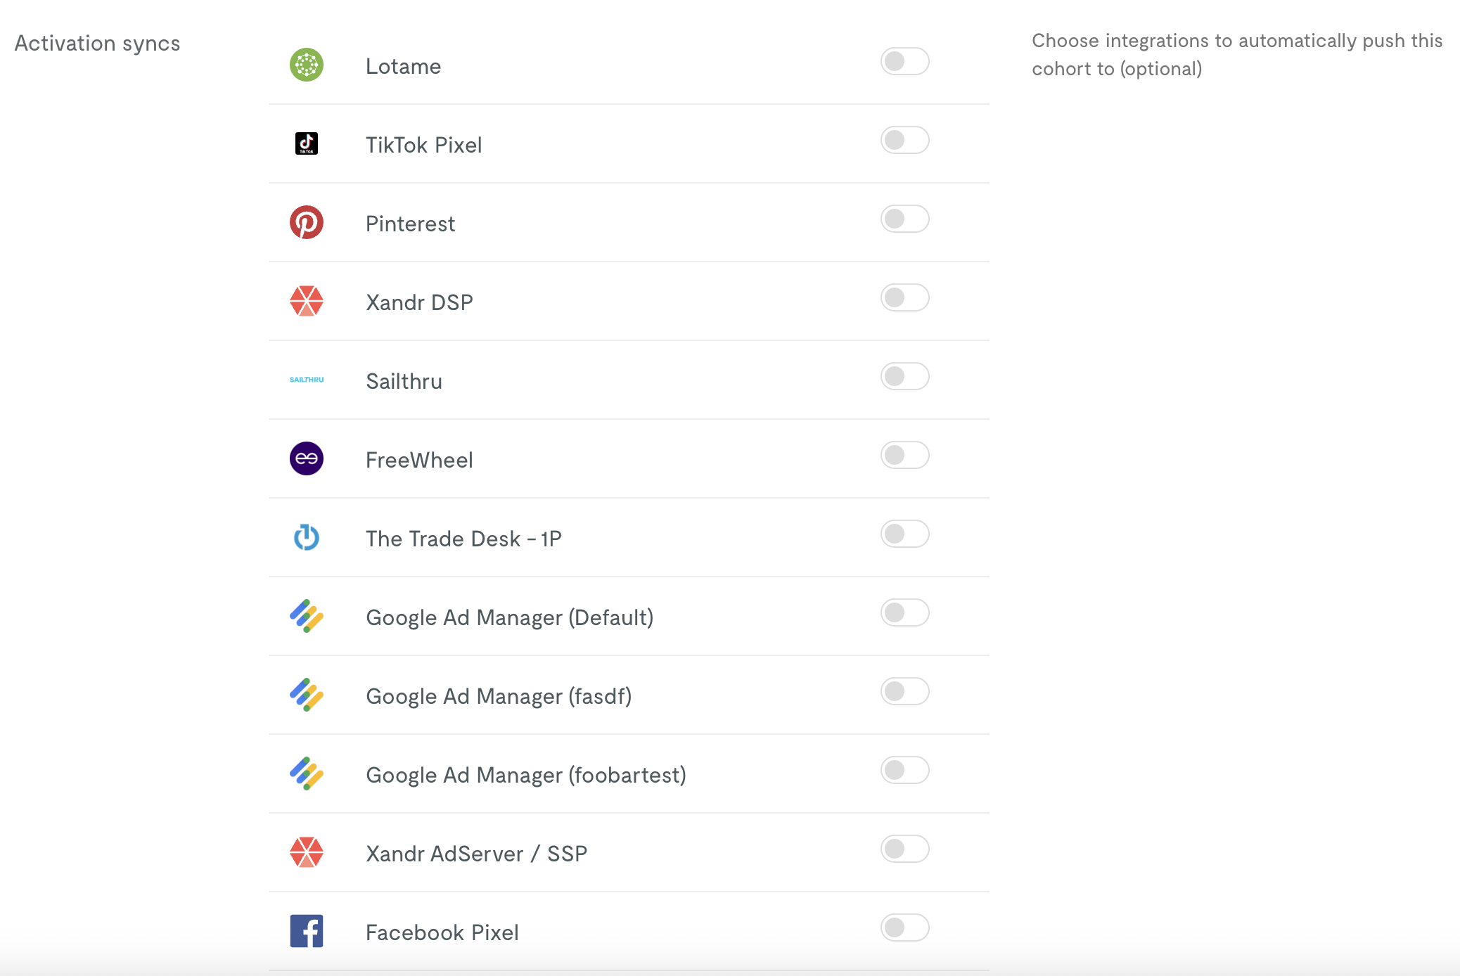
Task: Enable Google Ad Manager (fasdf) sync
Action: [905, 692]
